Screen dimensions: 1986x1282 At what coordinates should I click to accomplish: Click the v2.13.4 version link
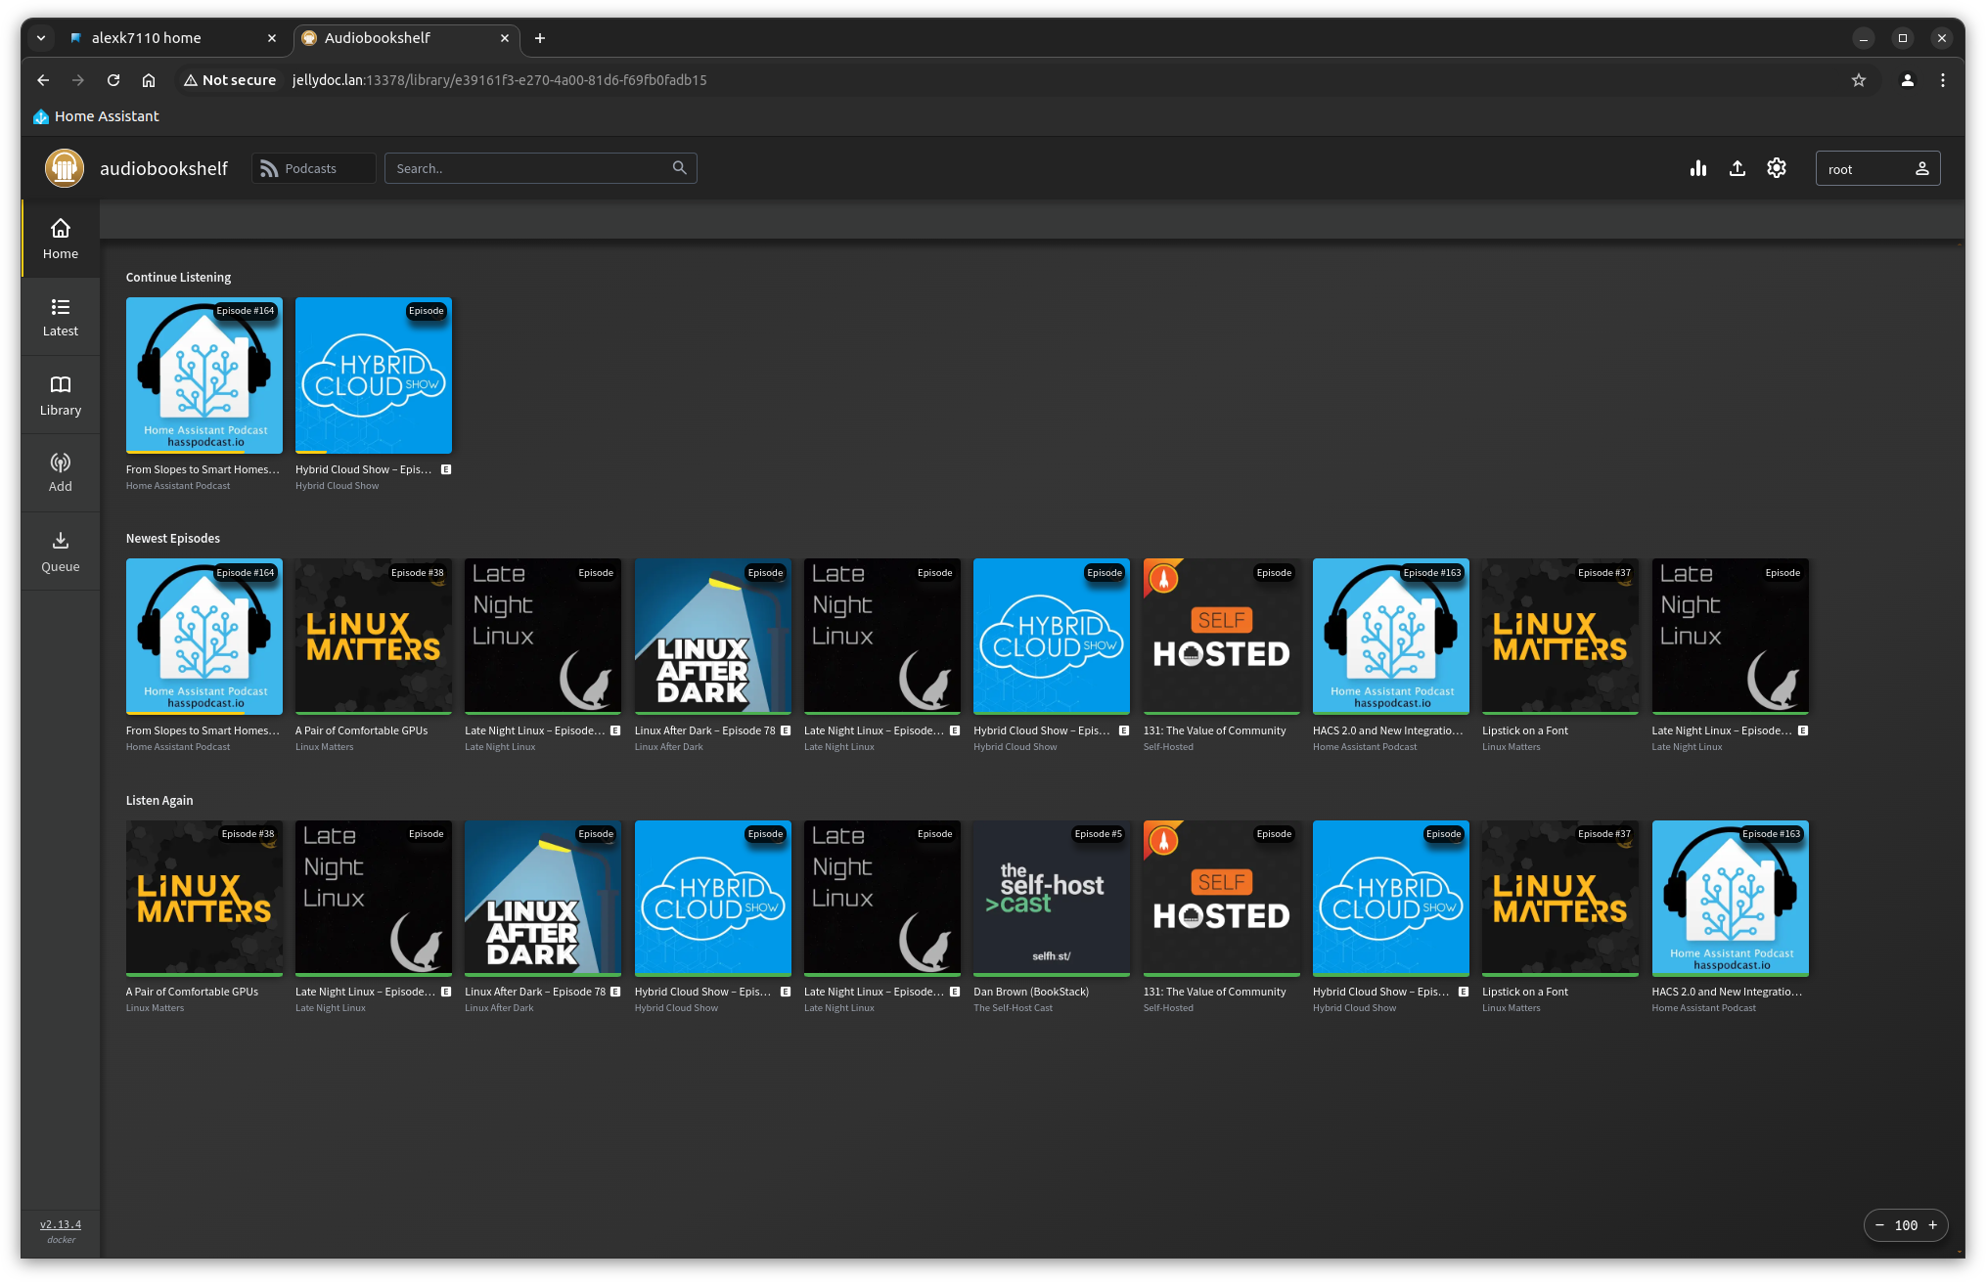click(61, 1224)
